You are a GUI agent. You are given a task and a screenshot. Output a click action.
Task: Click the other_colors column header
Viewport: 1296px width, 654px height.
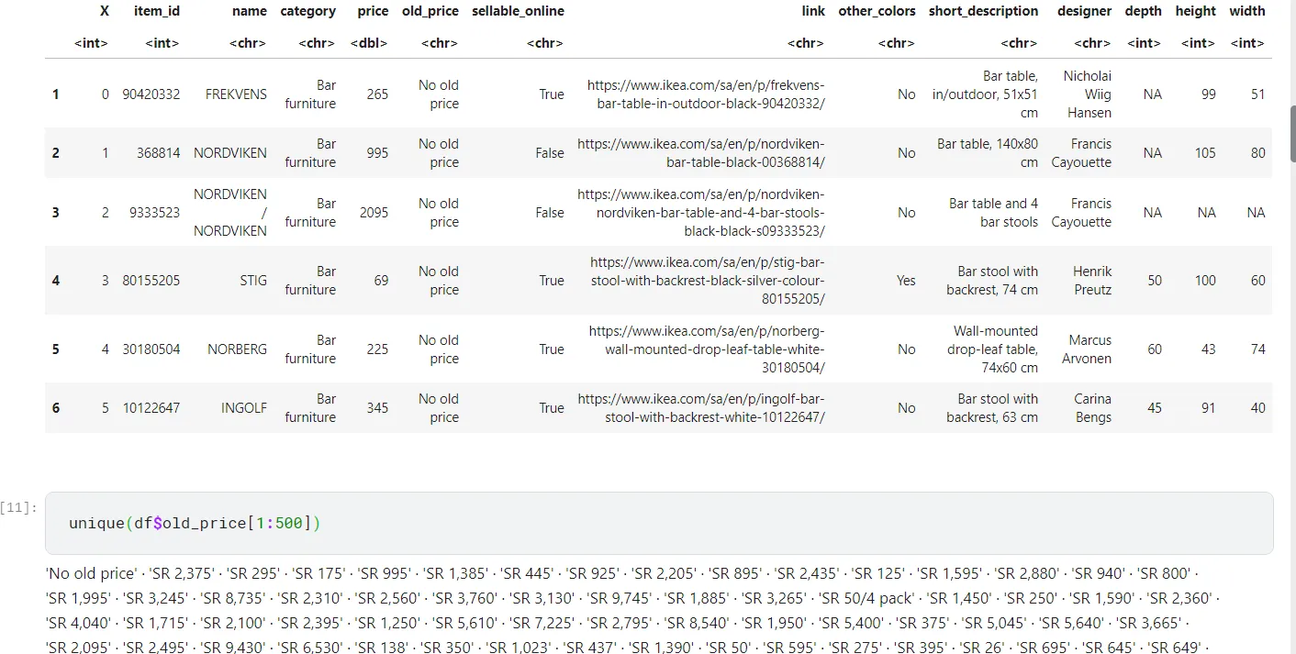[877, 11]
